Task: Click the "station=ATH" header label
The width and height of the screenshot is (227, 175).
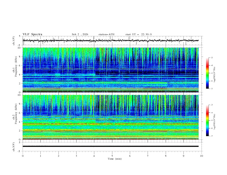Action: point(106,34)
